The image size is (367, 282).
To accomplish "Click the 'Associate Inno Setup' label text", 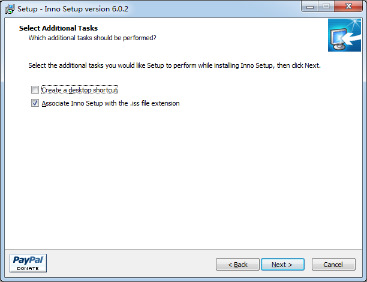I will [x=110, y=103].
